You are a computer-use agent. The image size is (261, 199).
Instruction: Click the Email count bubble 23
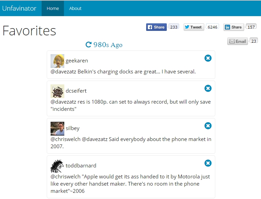coord(253,41)
